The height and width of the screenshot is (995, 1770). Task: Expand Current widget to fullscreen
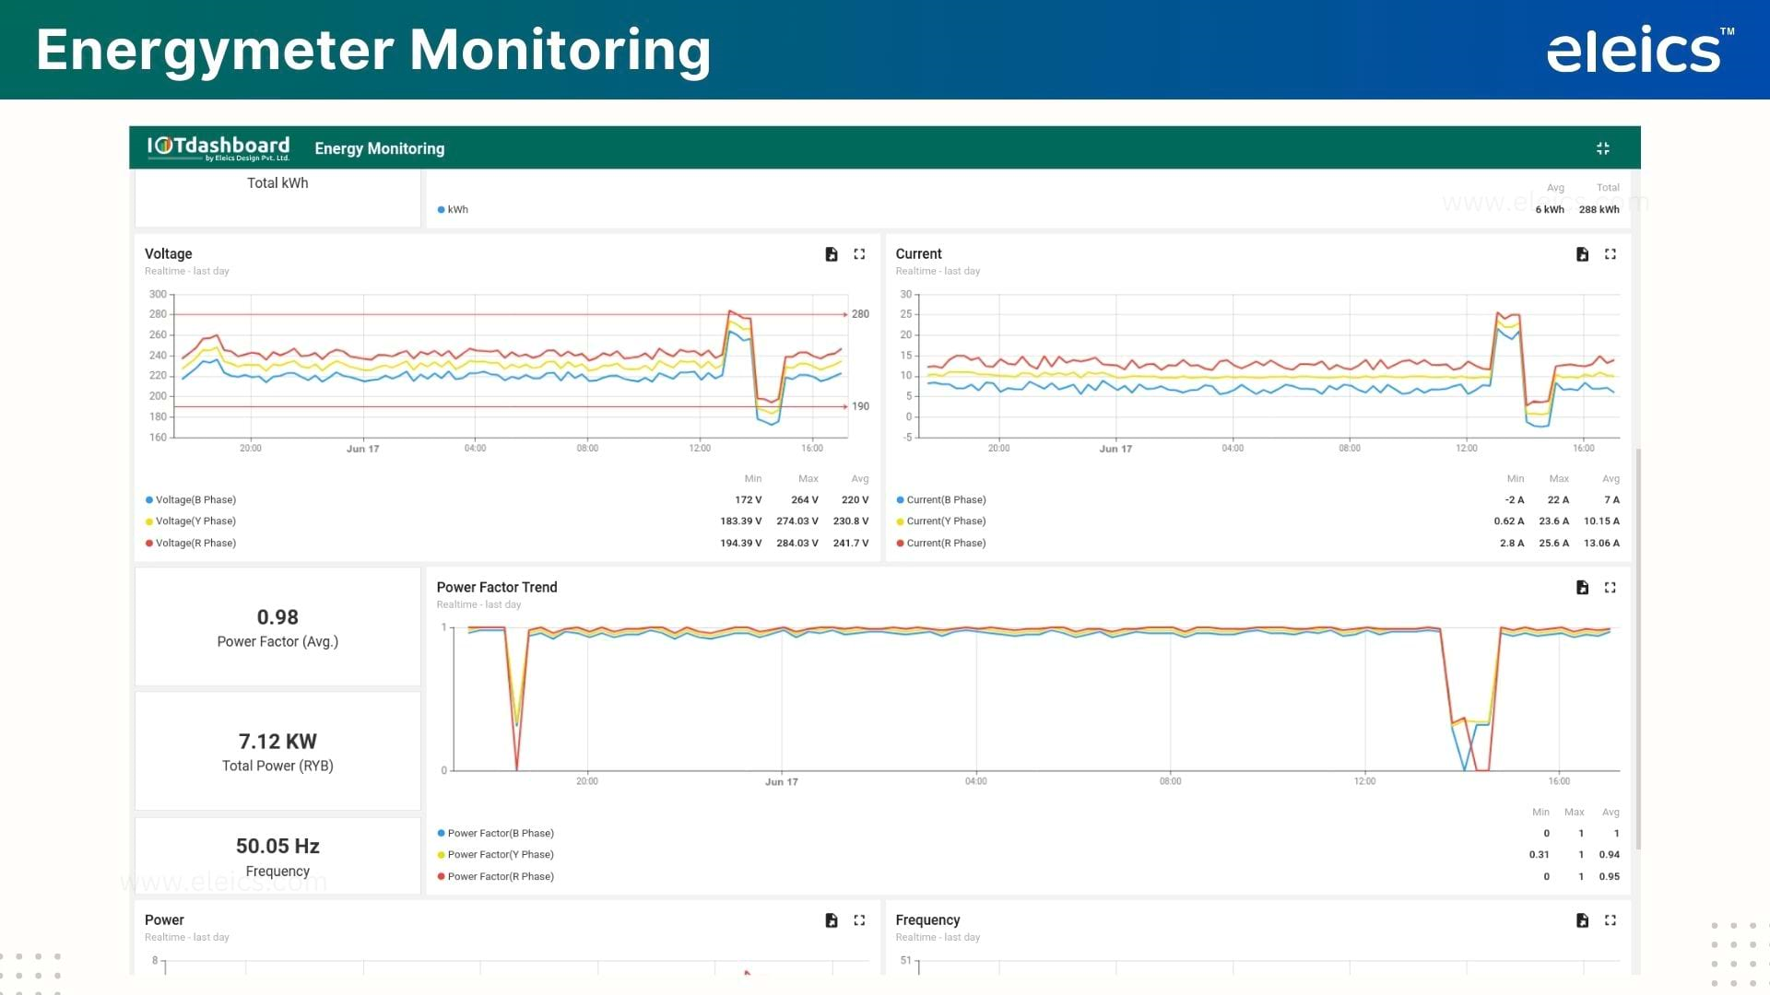(1611, 254)
